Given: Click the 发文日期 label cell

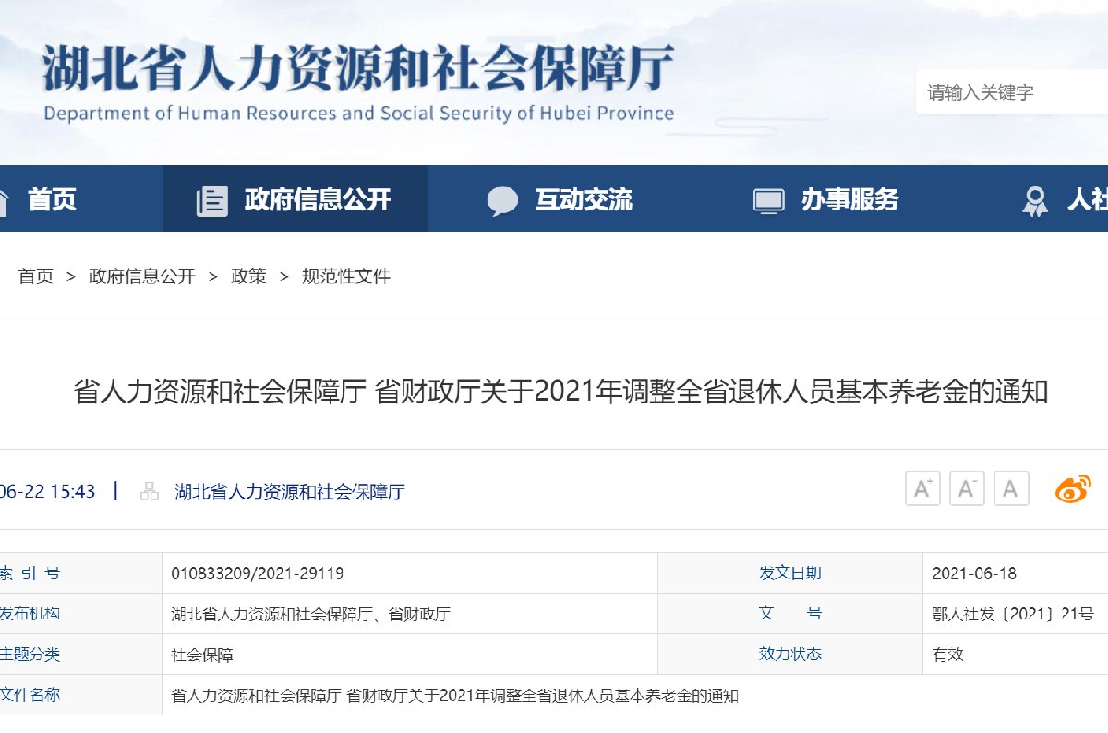Looking at the screenshot, I should point(790,573).
